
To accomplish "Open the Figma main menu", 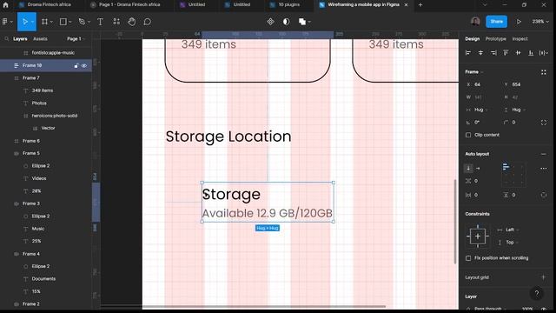I will 7,22.
